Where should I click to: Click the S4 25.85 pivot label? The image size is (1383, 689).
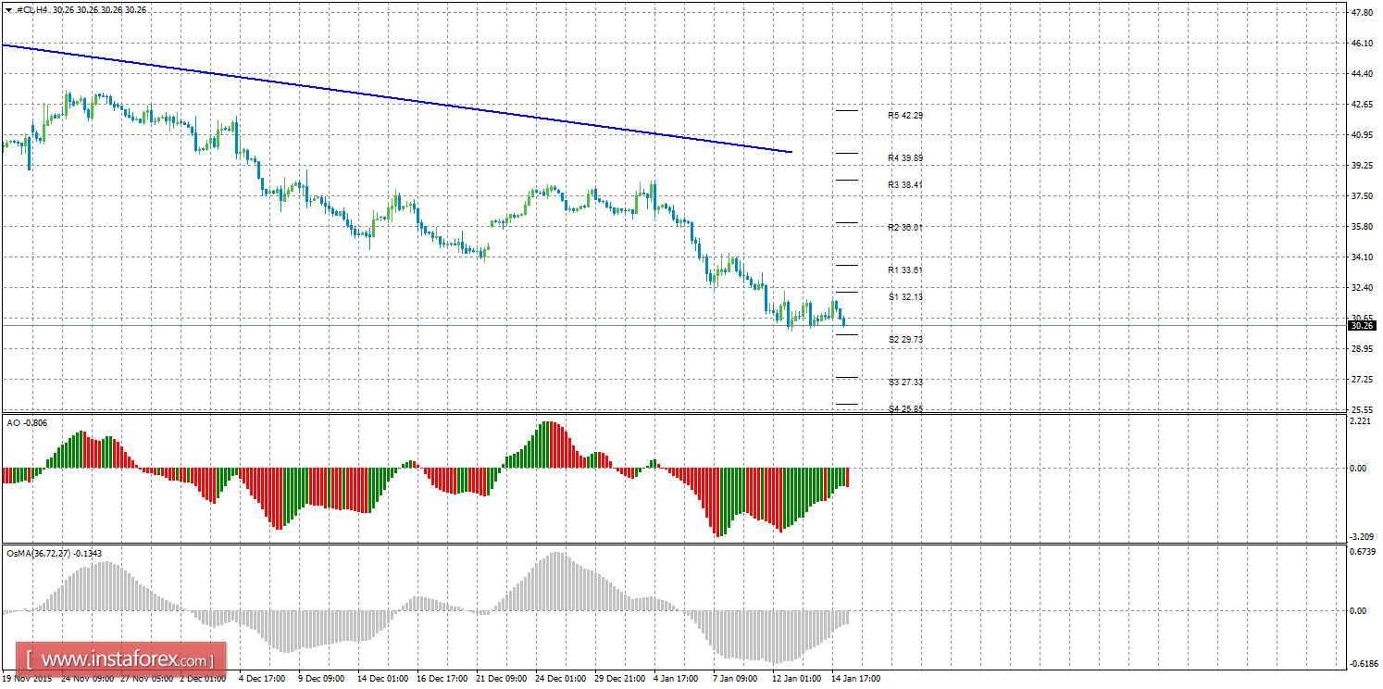click(905, 408)
